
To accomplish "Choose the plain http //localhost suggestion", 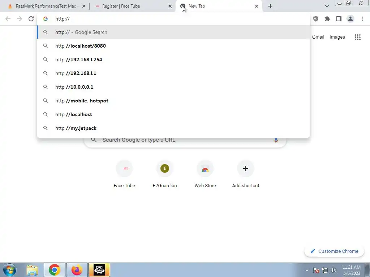I will pyautogui.click(x=173, y=114).
